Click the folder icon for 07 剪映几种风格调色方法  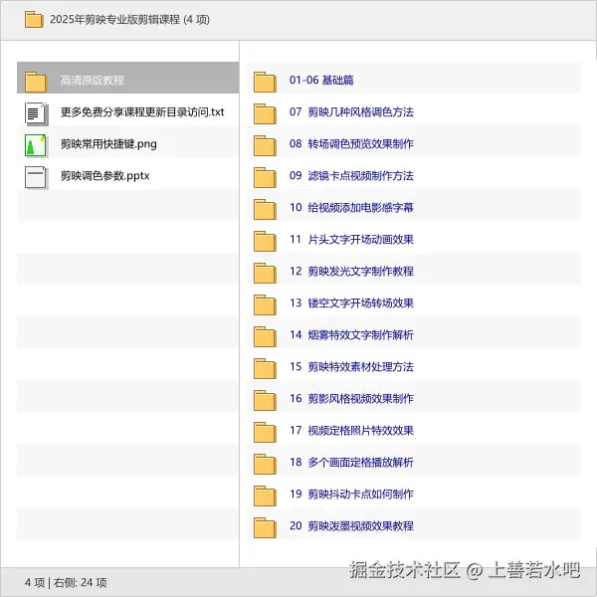(265, 113)
